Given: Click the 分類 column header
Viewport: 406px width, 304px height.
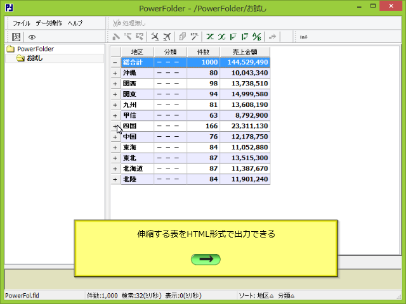Looking at the screenshot, I should [x=170, y=52].
